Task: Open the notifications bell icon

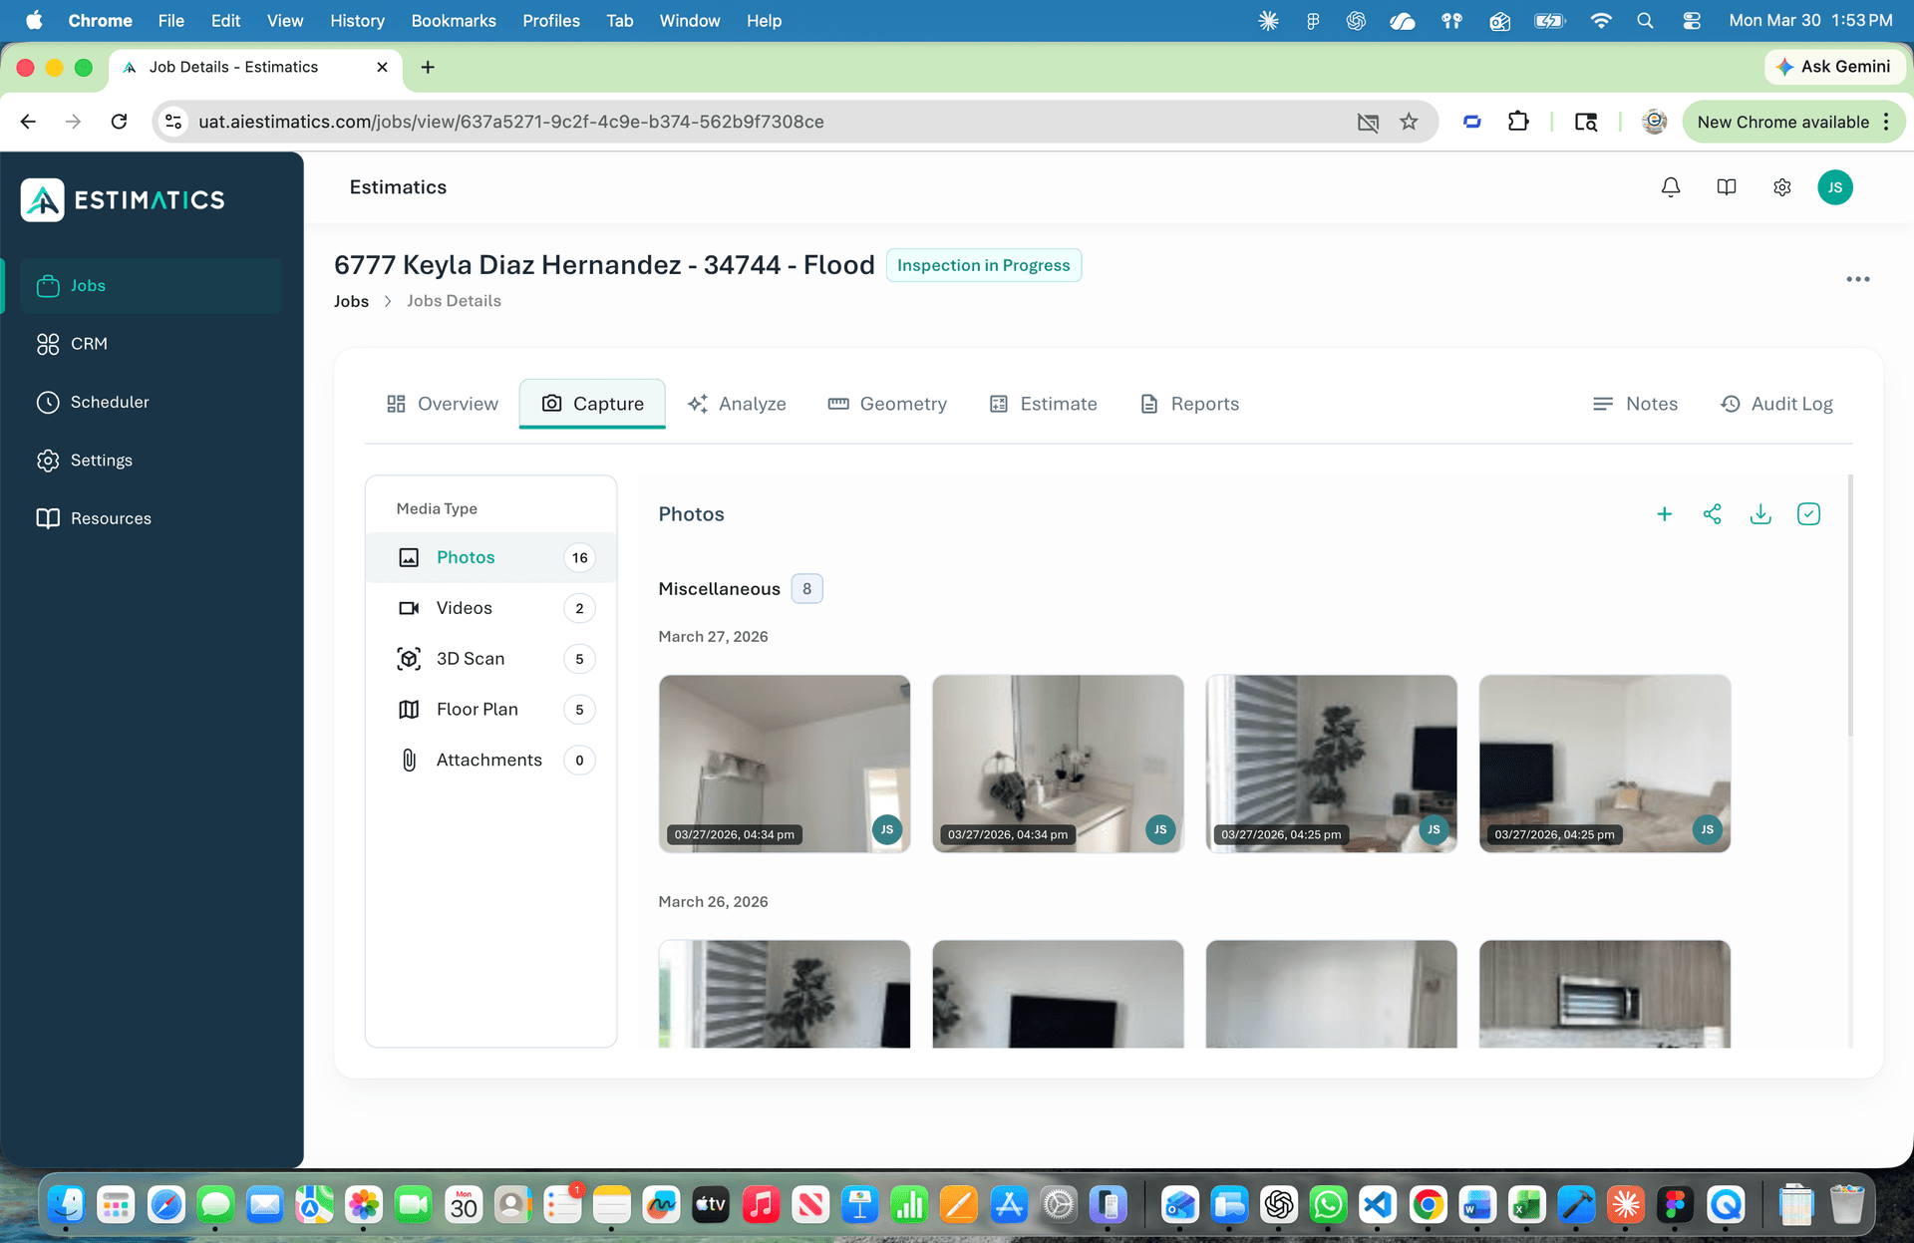Action: click(1671, 186)
